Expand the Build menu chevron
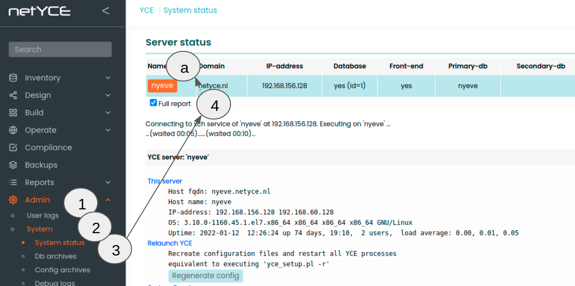The width and height of the screenshot is (575, 286). coord(108,113)
